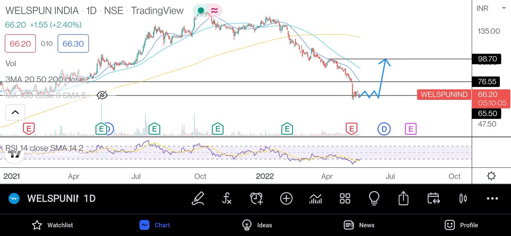Viewport: 511px width, 236px height.
Task: Open the financials chart icon
Action: 316,199
